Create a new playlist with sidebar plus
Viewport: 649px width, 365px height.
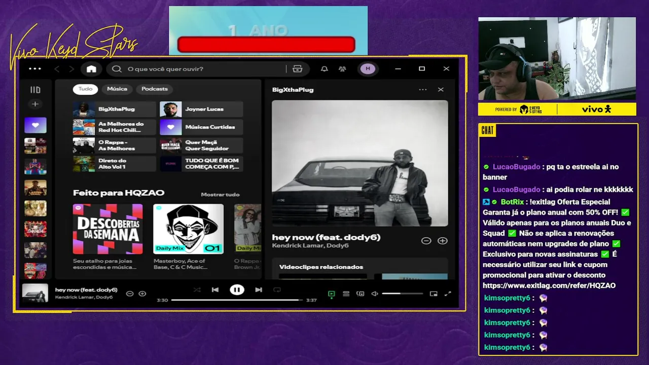click(35, 104)
